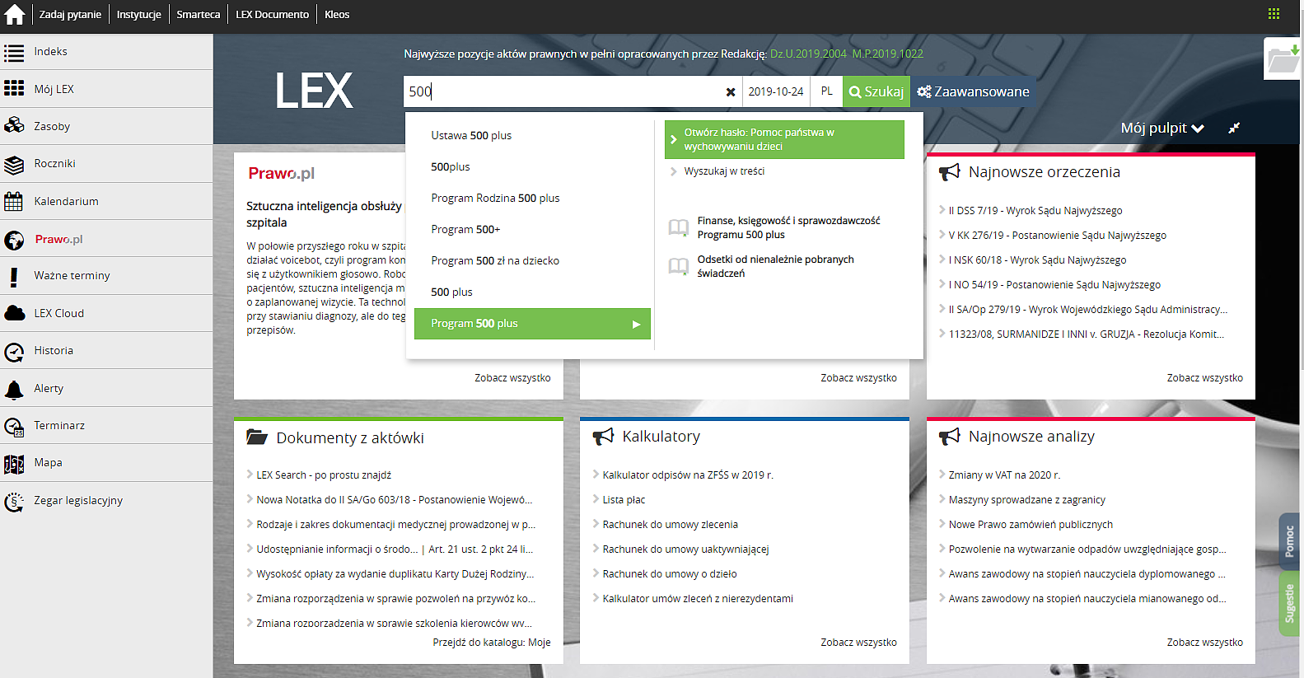The image size is (1304, 678).
Task: Open Zaawansowane advanced search
Action: point(974,91)
